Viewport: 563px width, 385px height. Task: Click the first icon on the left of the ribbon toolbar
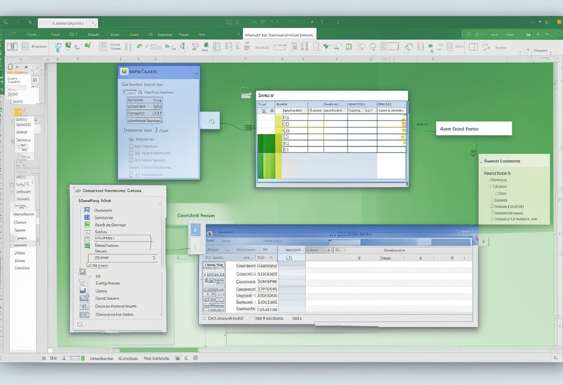pyautogui.click(x=12, y=46)
